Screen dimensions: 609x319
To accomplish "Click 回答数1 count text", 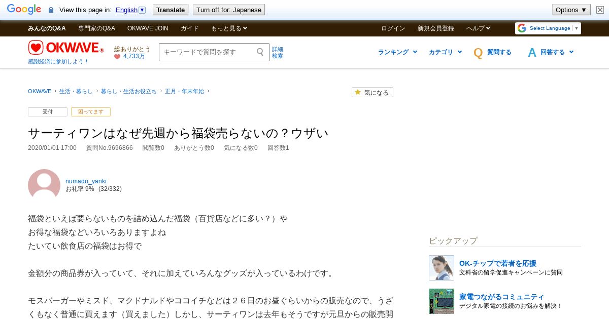I will coord(278,148).
